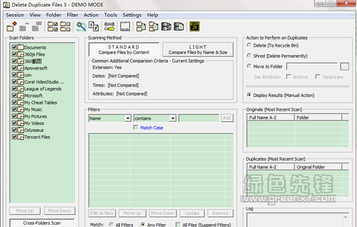This screenshot has height=227, width=357.
Task: Uncheck the Tencent Files folder checkbox
Action: click(14, 137)
